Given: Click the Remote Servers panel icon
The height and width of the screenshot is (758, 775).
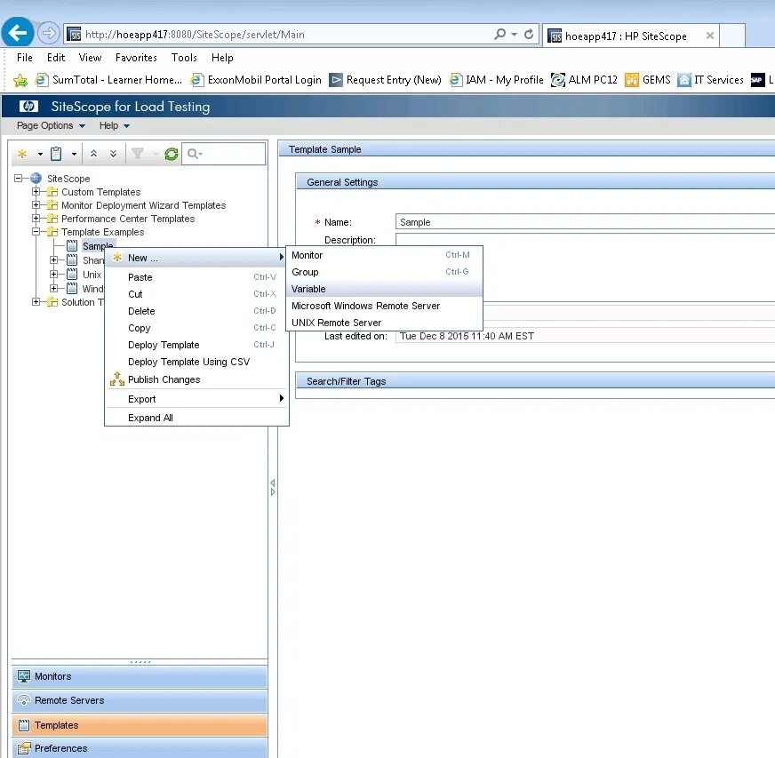Looking at the screenshot, I should click(x=24, y=700).
